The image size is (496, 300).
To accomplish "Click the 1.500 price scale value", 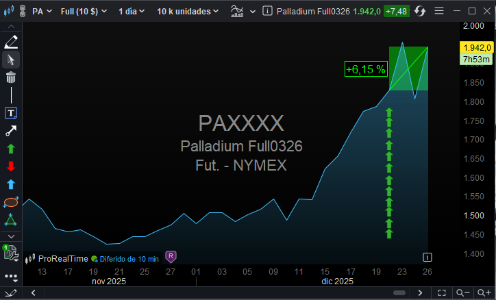I will [473, 216].
